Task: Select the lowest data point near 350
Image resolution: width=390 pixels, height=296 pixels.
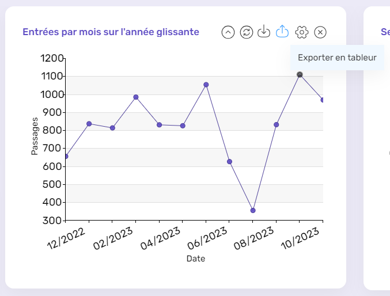Action: 253,210
